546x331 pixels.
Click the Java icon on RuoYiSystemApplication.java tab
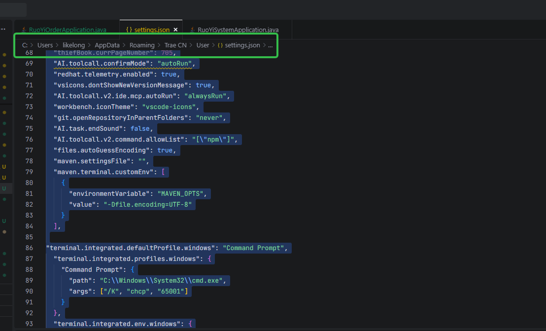click(192, 30)
